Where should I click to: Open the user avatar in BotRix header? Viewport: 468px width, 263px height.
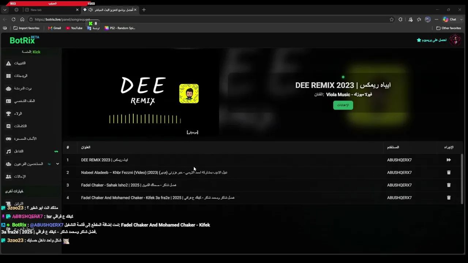point(455,40)
